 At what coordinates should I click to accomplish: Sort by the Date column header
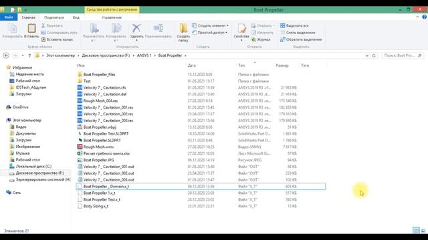point(192,65)
